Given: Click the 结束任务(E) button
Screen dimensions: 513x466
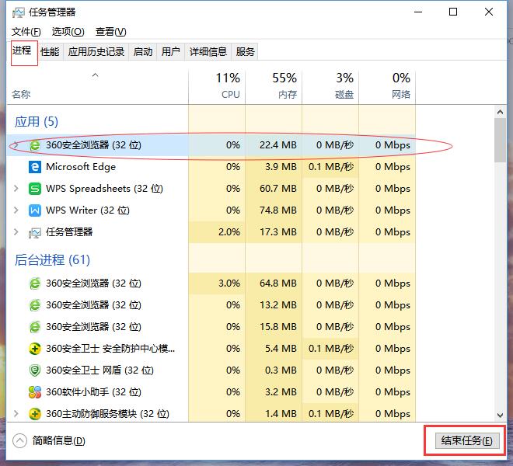Looking at the screenshot, I should coord(467,441).
